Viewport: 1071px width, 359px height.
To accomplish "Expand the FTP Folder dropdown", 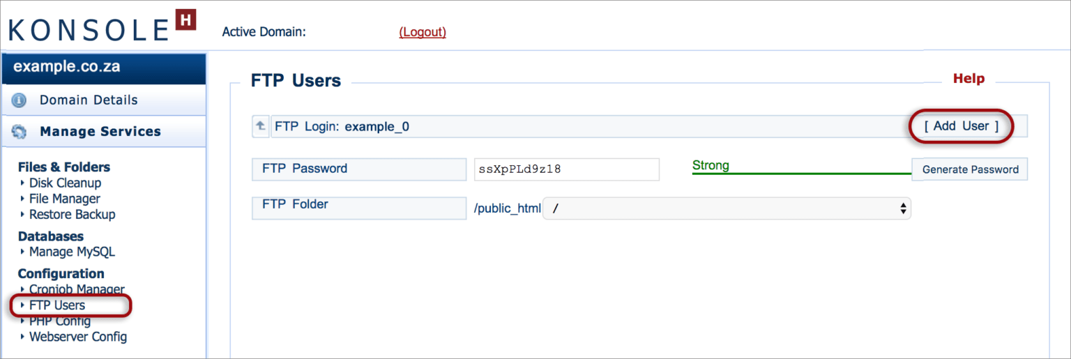I will [x=726, y=208].
